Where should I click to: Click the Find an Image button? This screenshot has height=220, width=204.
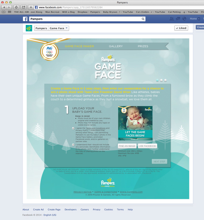tap(127, 146)
